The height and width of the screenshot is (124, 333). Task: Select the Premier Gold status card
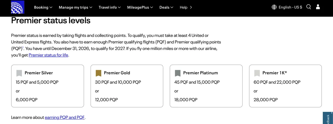tap(127, 86)
